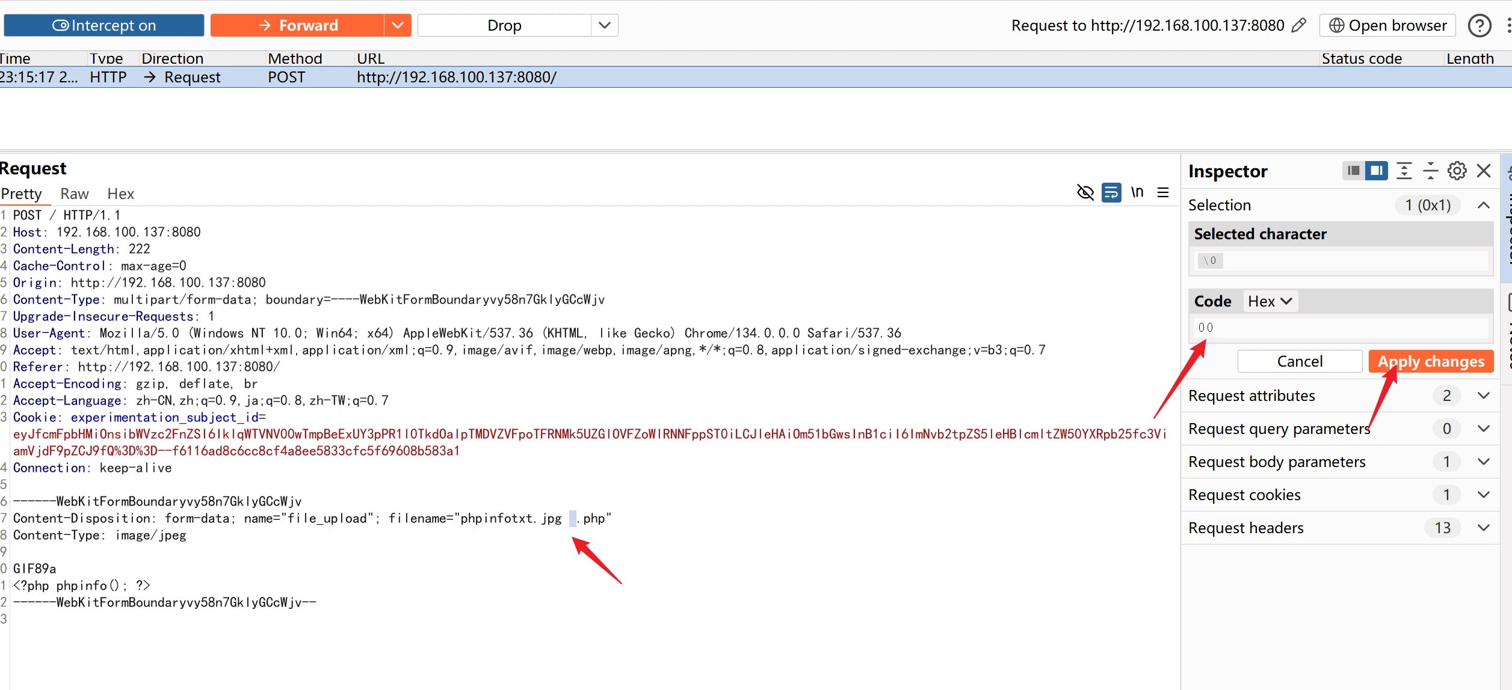Switch to the Hex tab
The width and height of the screenshot is (1512, 690).
[120, 194]
